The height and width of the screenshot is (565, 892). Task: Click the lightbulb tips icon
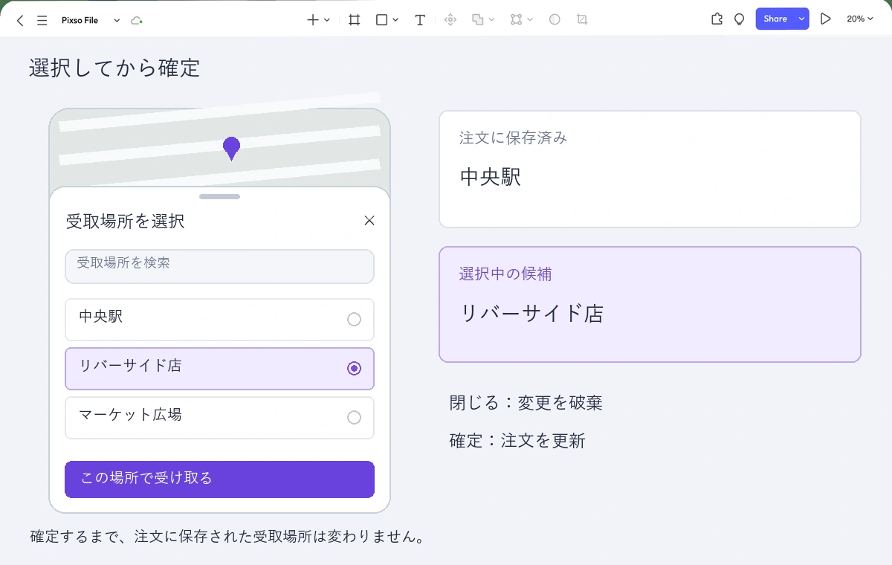[x=739, y=19]
